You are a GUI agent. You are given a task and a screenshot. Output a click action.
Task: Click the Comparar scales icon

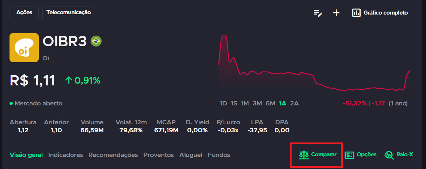click(304, 155)
